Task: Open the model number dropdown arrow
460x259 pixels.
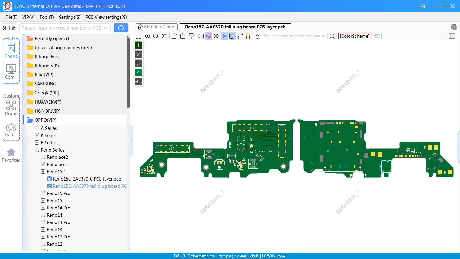Action: coord(105,28)
